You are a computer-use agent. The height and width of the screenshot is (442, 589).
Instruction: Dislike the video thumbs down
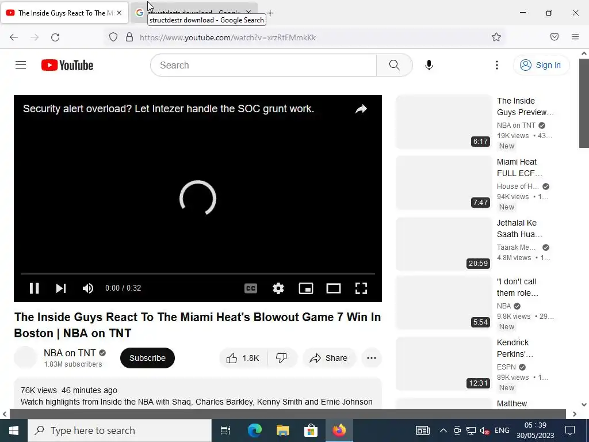pyautogui.click(x=282, y=358)
